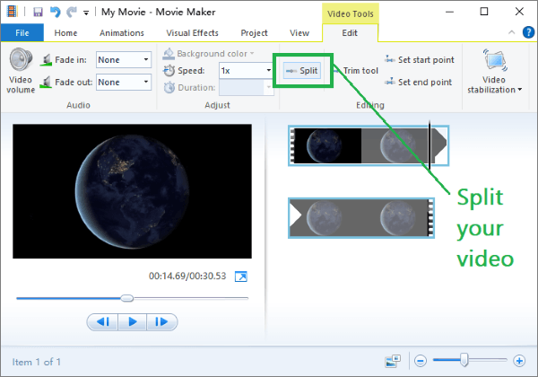The image size is (538, 377).
Task: Click the preview seek bar handle
Action: (127, 298)
